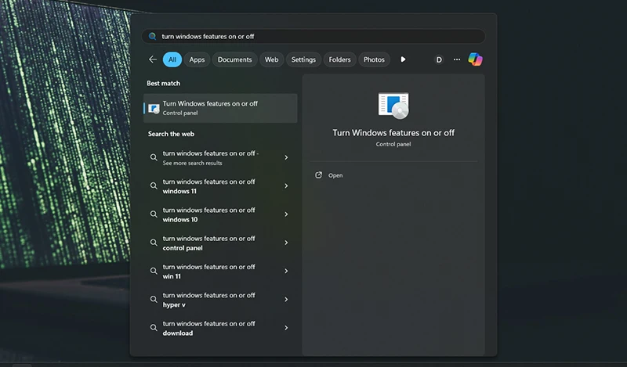Viewport: 627px width, 367px height.
Task: Expand the 'windows 11' web suggestion chevron
Action: 286,186
